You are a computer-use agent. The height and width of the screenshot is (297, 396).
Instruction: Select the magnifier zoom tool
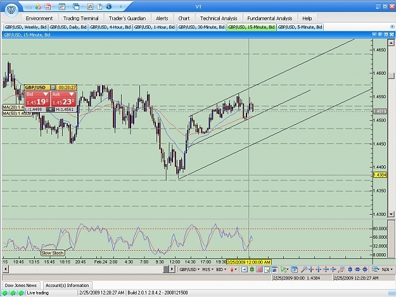coord(304,270)
